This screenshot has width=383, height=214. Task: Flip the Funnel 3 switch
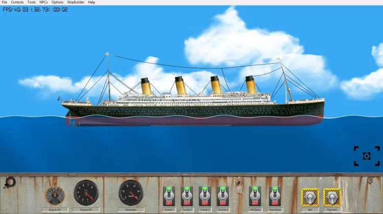(x=205, y=196)
